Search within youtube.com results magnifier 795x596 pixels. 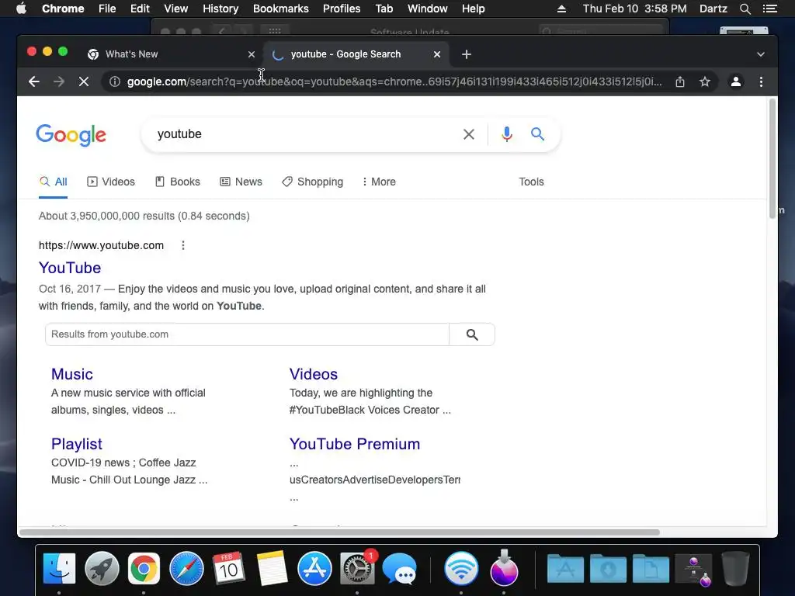472,334
